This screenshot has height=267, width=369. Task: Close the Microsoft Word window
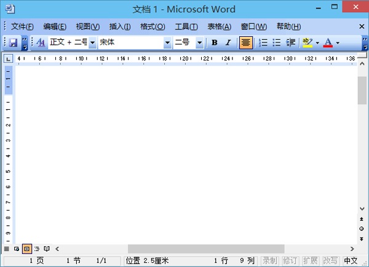(355, 7)
